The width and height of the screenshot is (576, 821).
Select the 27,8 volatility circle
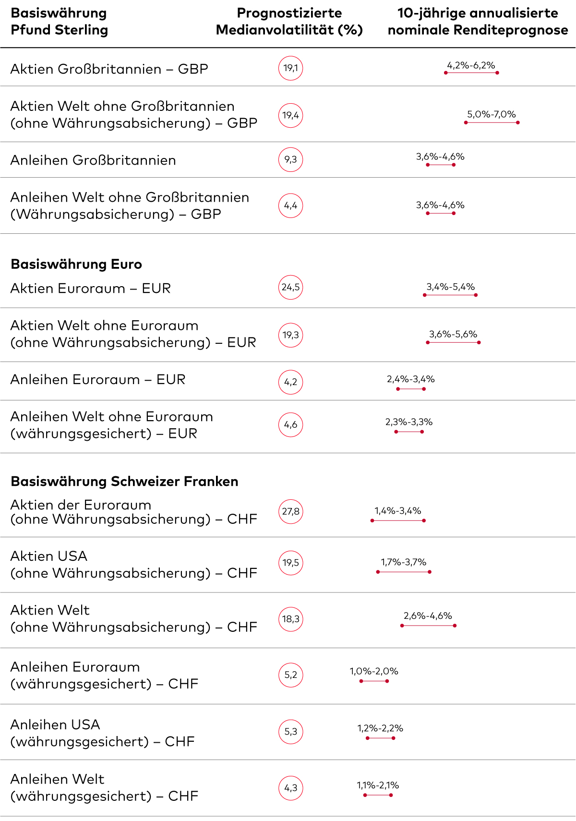coord(290,511)
